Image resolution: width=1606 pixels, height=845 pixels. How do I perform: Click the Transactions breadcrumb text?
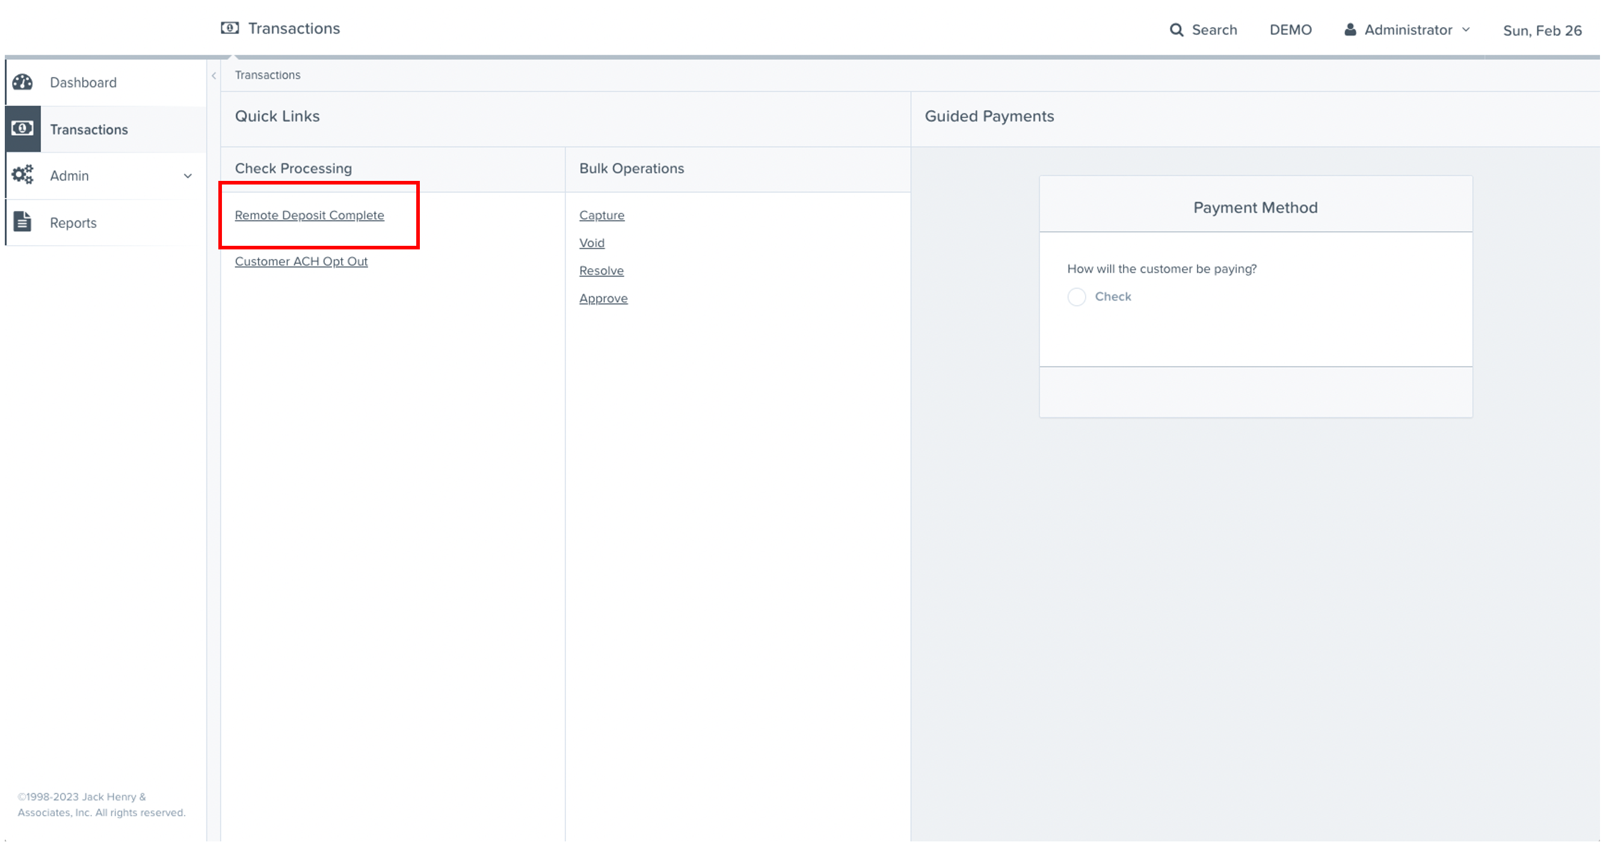268,75
